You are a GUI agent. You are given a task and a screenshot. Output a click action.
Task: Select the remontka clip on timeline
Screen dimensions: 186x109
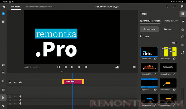click(x=73, y=81)
